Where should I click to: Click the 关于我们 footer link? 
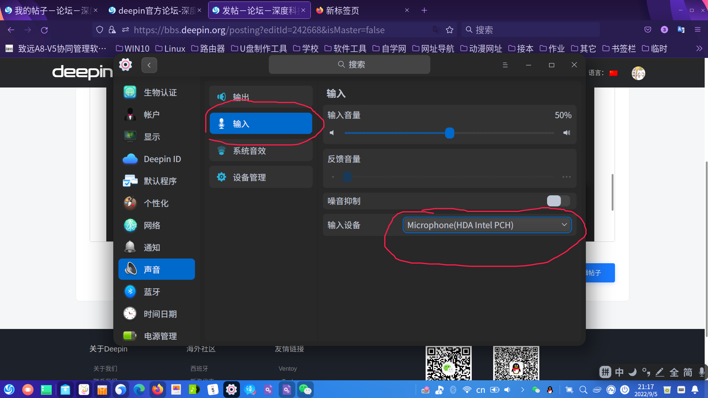pos(104,368)
